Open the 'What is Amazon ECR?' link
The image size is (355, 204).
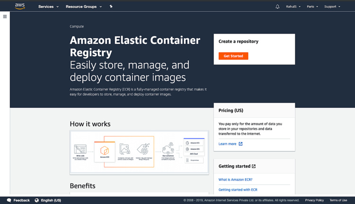(x=235, y=179)
